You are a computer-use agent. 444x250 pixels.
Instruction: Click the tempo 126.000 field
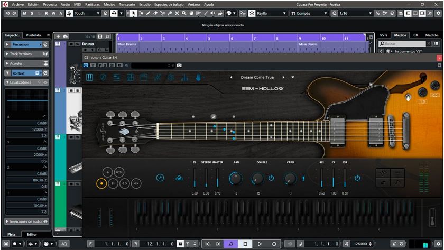[360, 244]
